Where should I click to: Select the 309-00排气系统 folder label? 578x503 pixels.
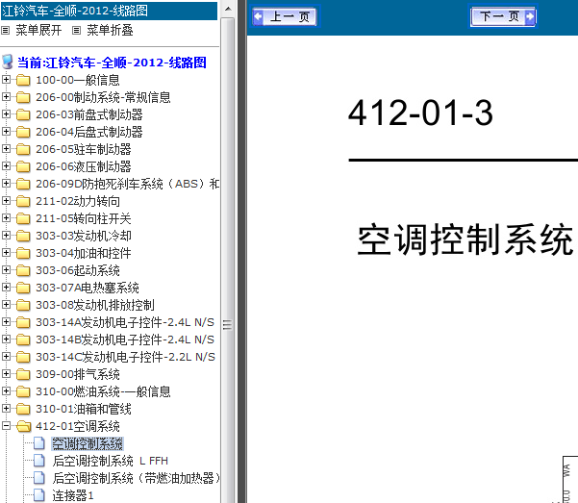78,375
